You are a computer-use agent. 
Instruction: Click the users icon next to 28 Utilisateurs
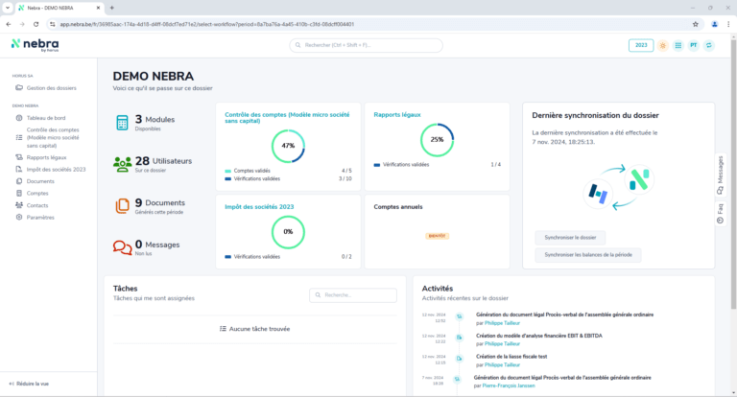[122, 164]
